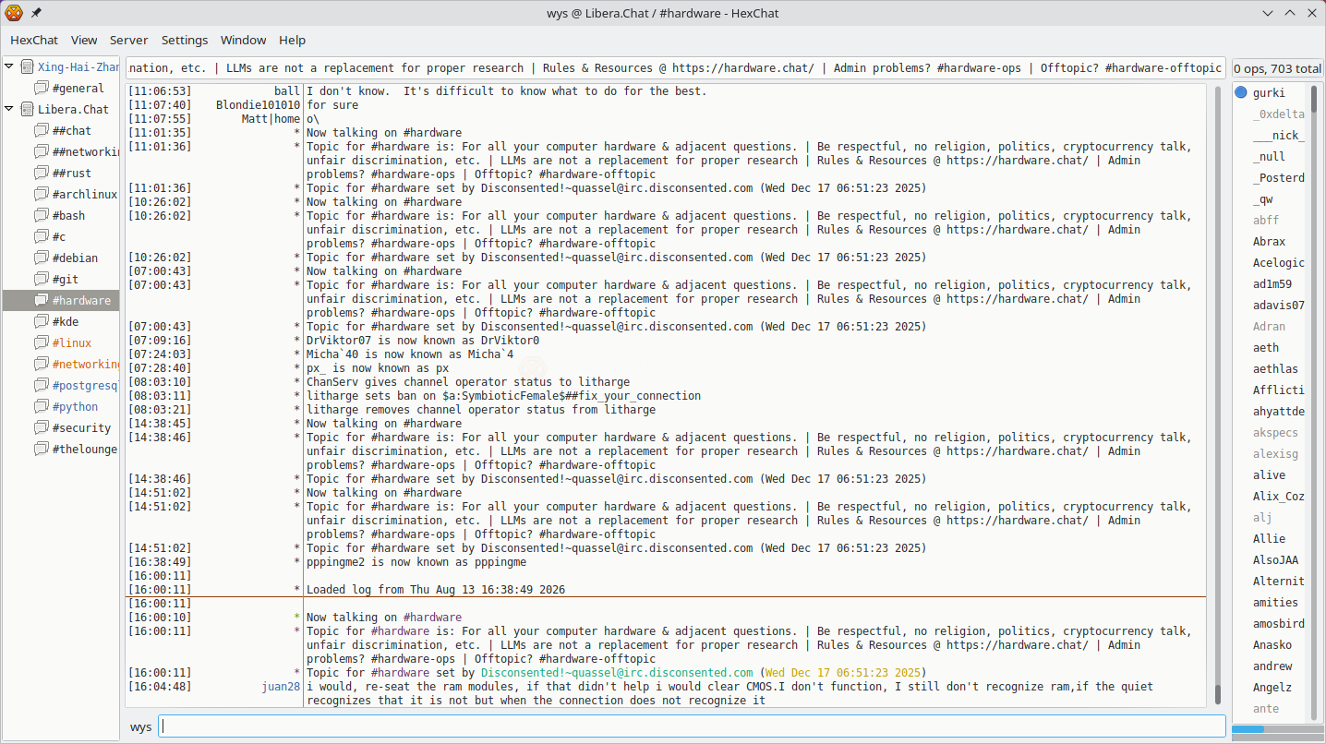Click the Libera.Chat server icon

pyautogui.click(x=27, y=109)
